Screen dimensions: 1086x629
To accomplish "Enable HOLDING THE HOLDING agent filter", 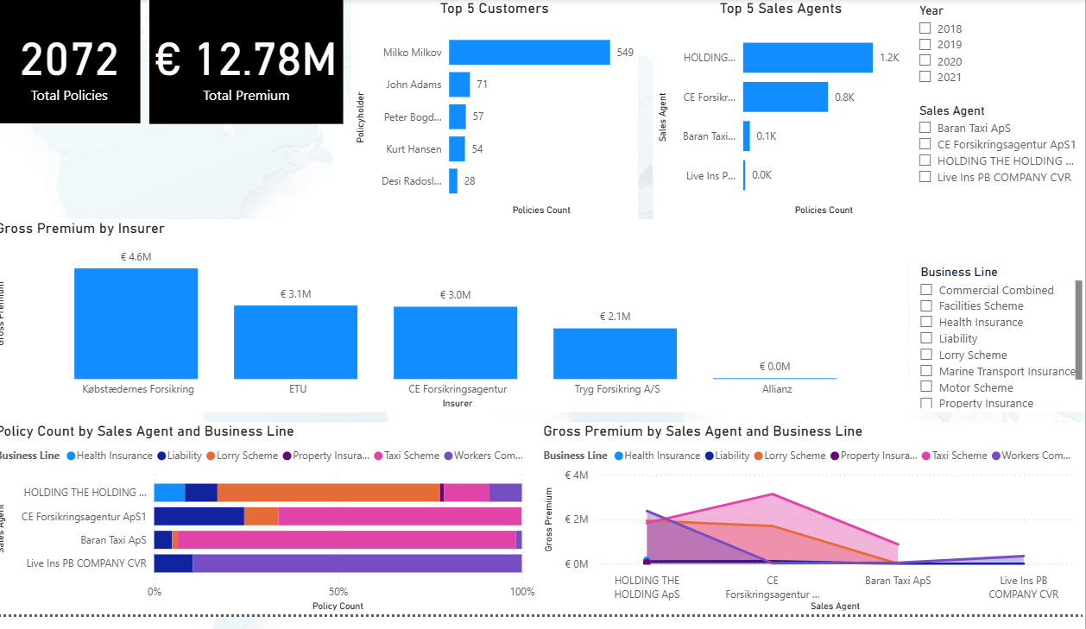I will point(925,160).
